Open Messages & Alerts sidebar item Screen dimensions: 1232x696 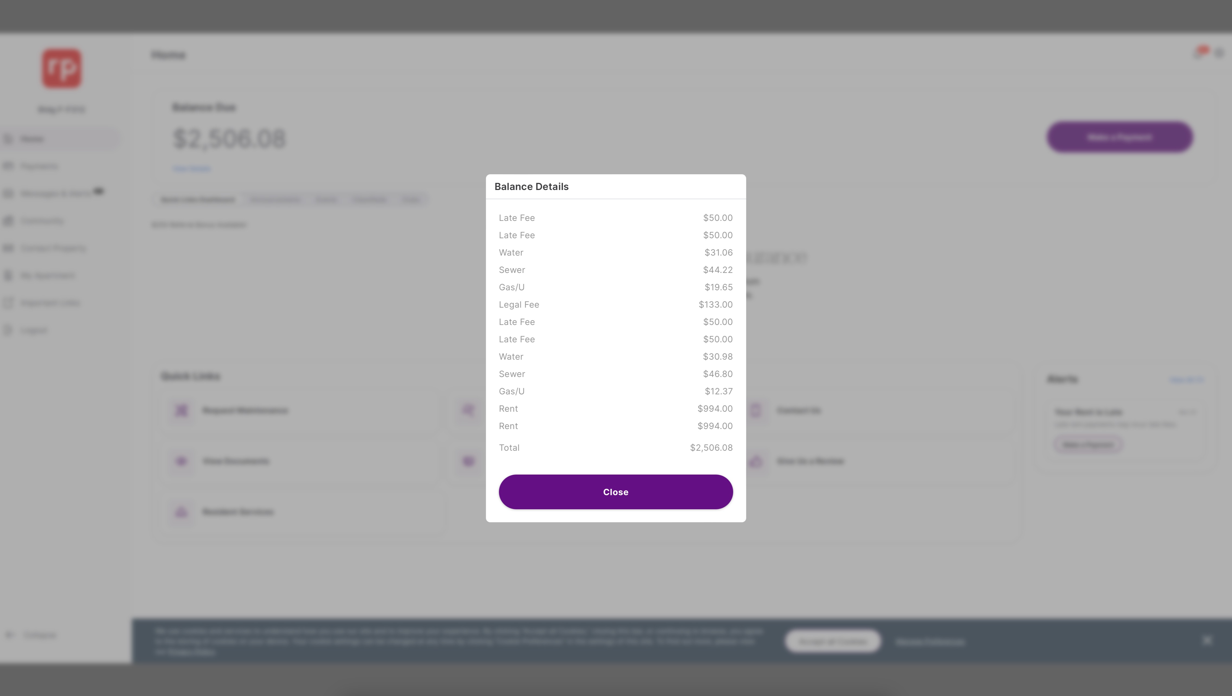(56, 193)
